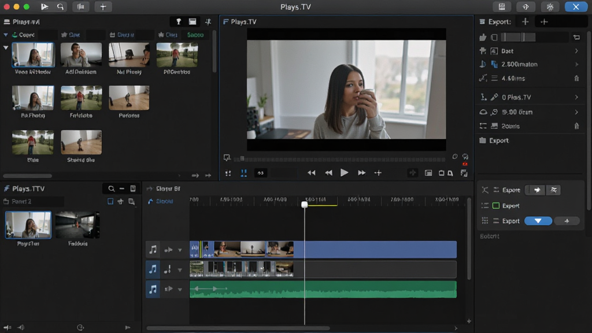Click the card view icon in media header
This screenshot has height=333, width=592.
[193, 21]
